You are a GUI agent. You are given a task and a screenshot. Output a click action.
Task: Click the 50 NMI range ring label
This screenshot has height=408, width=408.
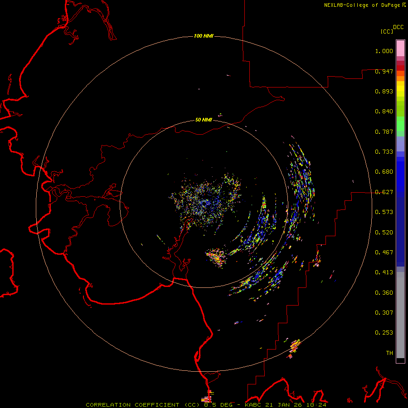(x=204, y=120)
